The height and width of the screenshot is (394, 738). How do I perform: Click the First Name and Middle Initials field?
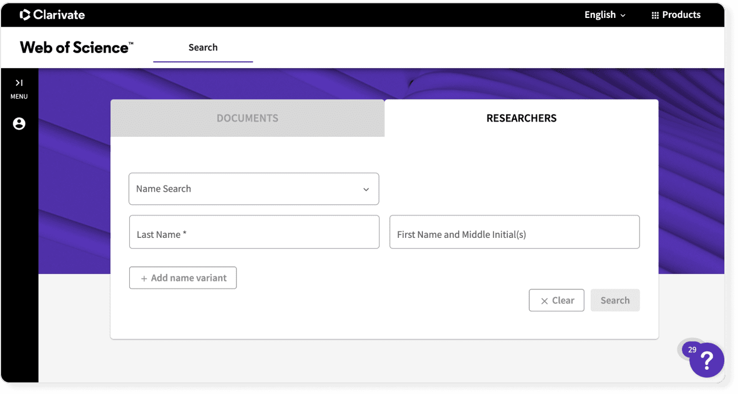514,232
